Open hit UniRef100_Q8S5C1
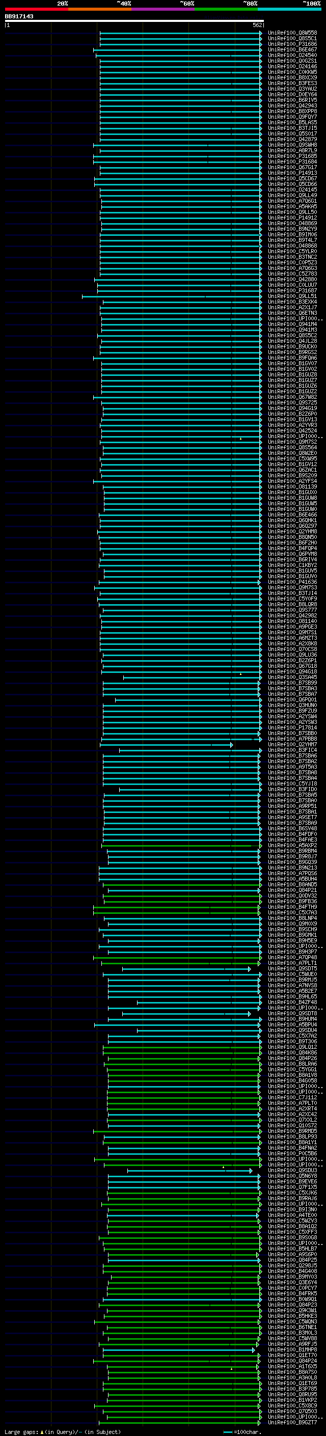 point(292,39)
